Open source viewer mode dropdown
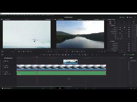 tap(3, 52)
